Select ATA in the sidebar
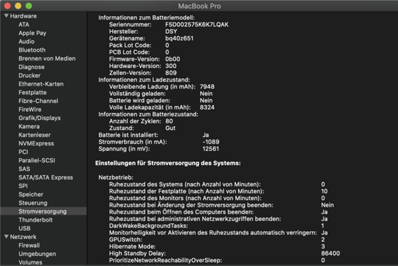The width and height of the screenshot is (398, 266). (24, 24)
